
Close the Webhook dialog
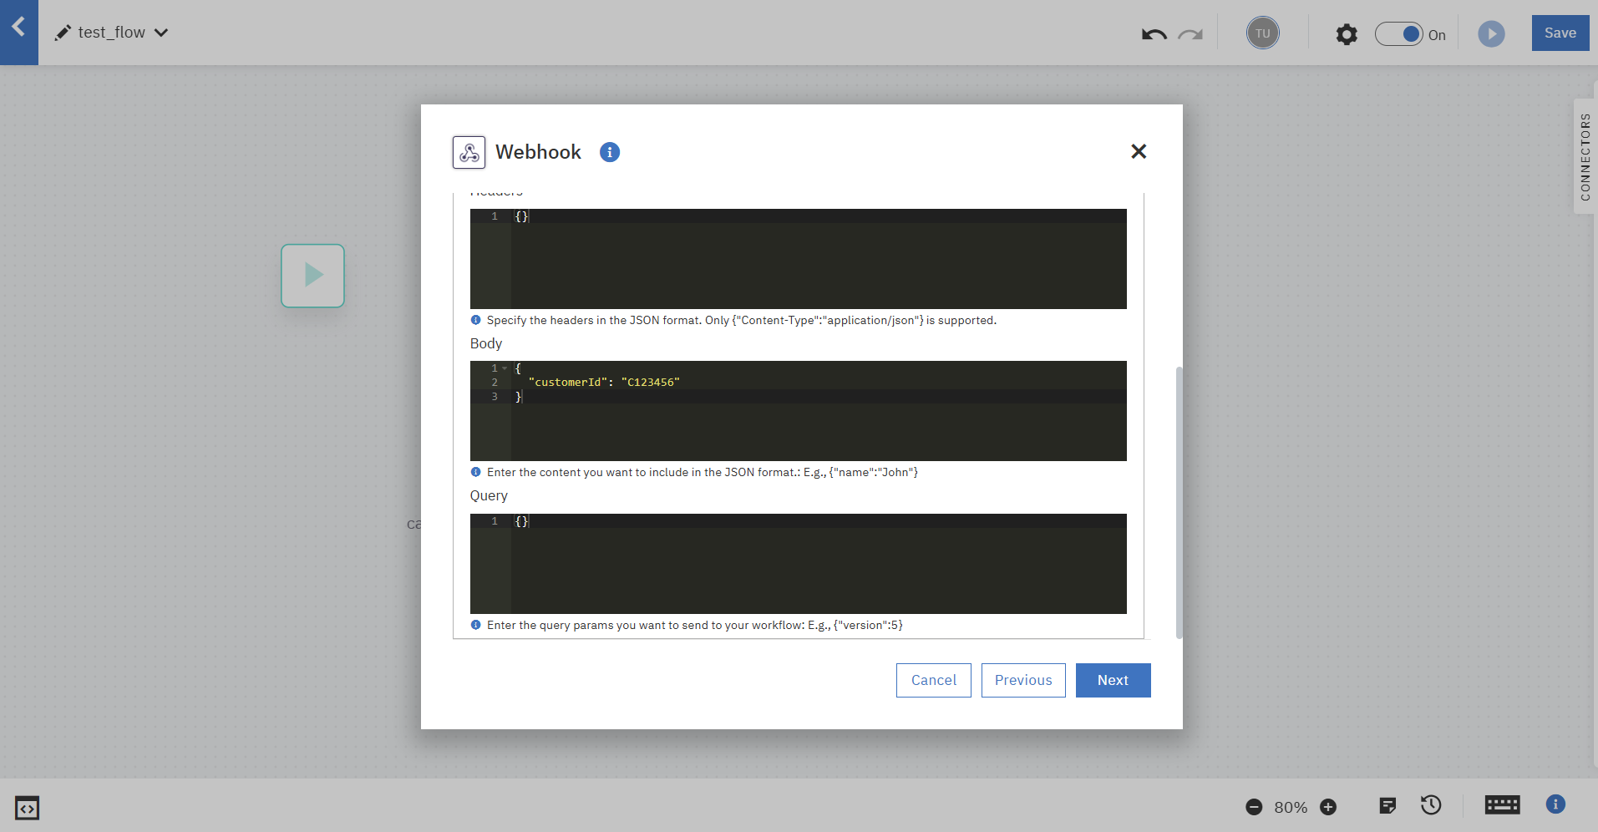(x=1139, y=151)
